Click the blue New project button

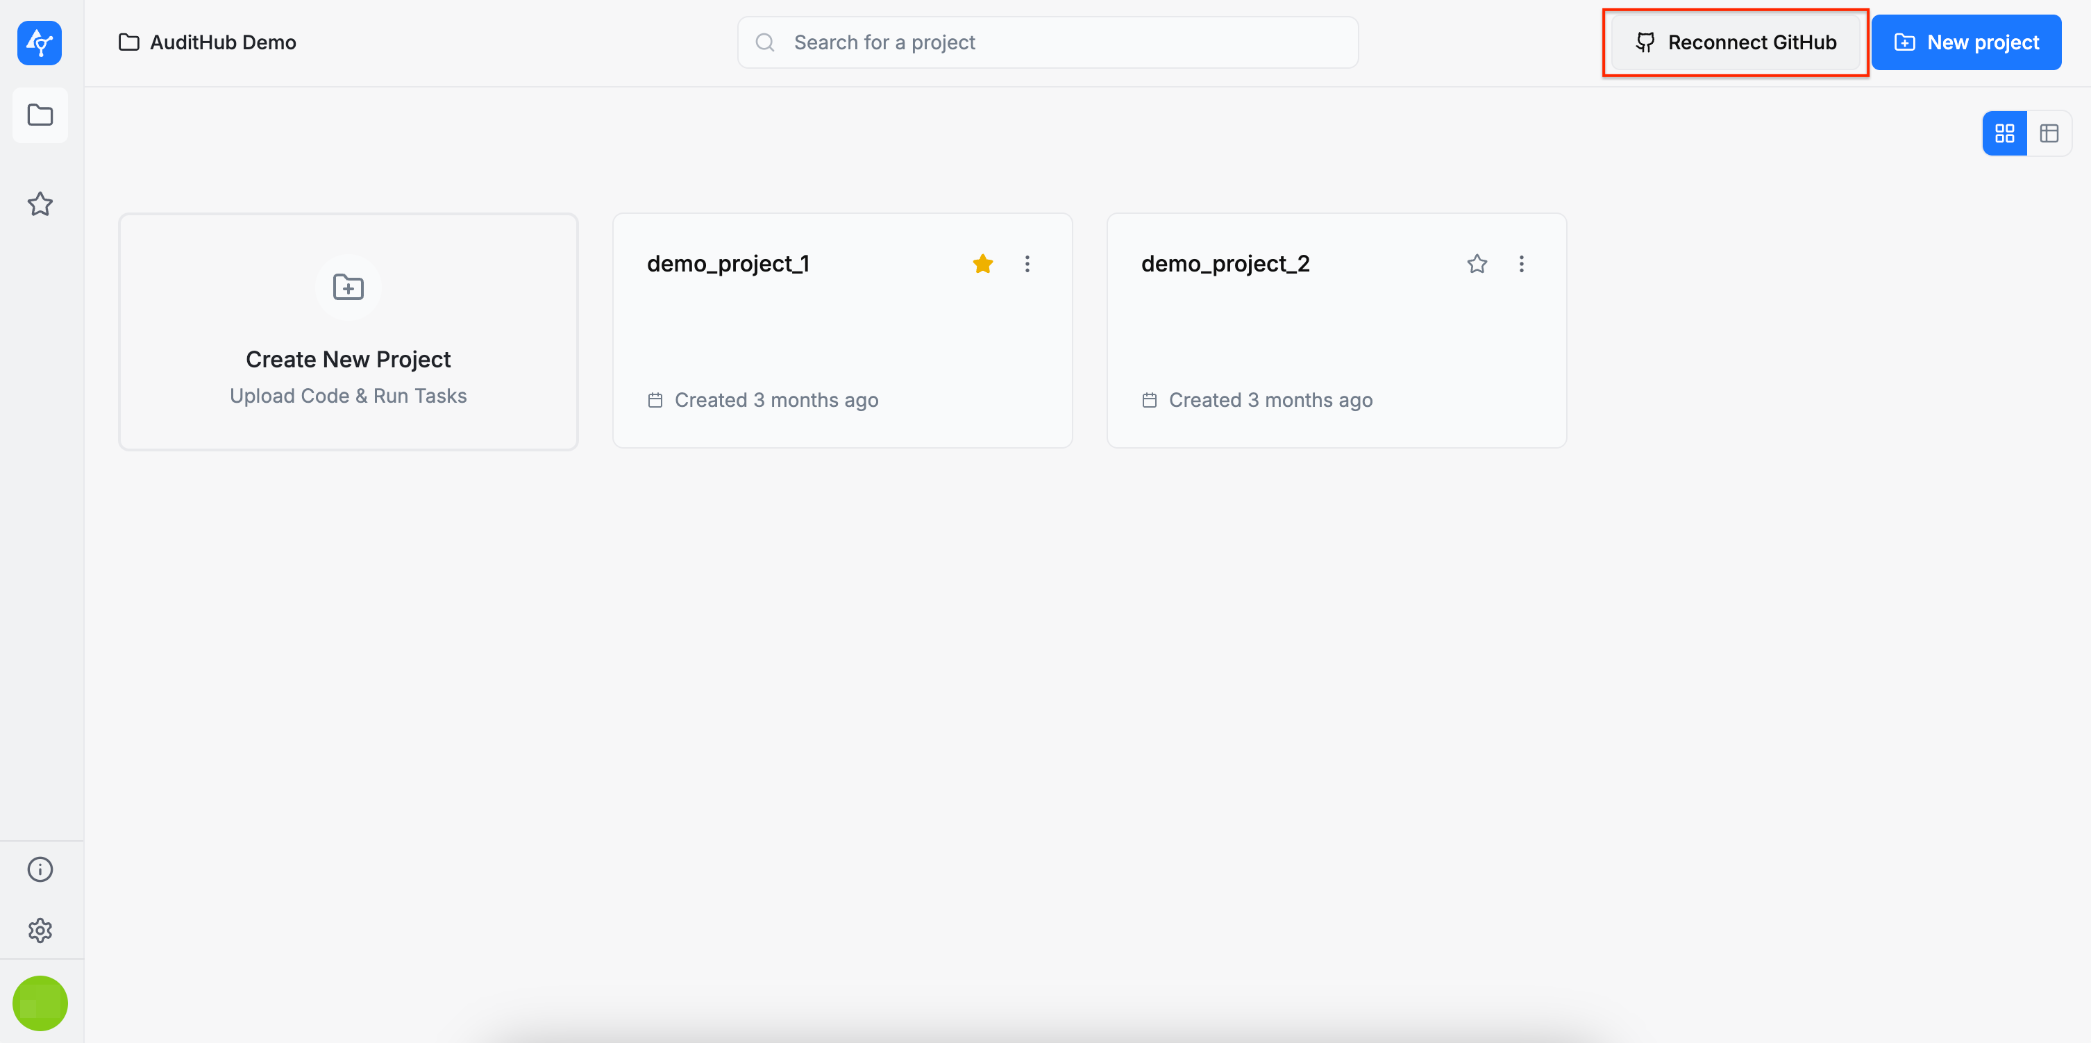coord(1966,42)
